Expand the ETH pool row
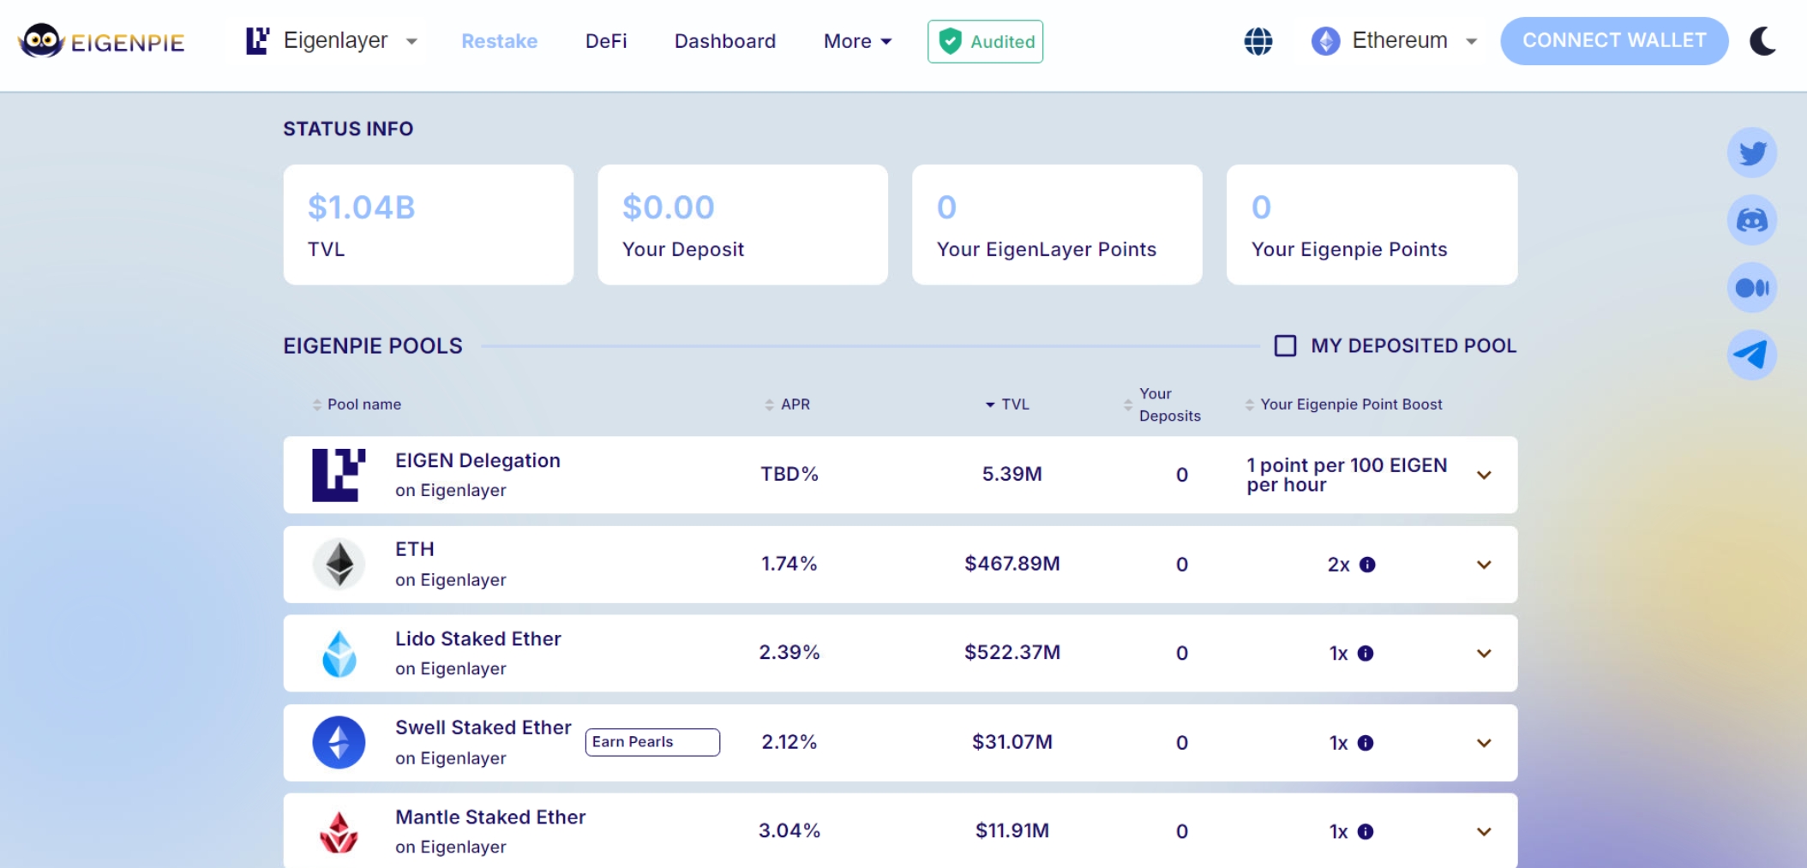Viewport: 1807px width, 868px height. pos(1484,565)
